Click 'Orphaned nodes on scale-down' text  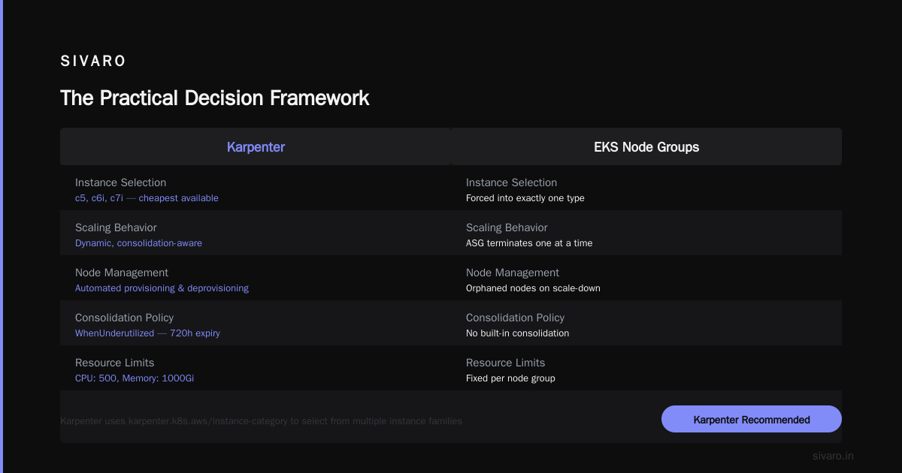(x=533, y=288)
